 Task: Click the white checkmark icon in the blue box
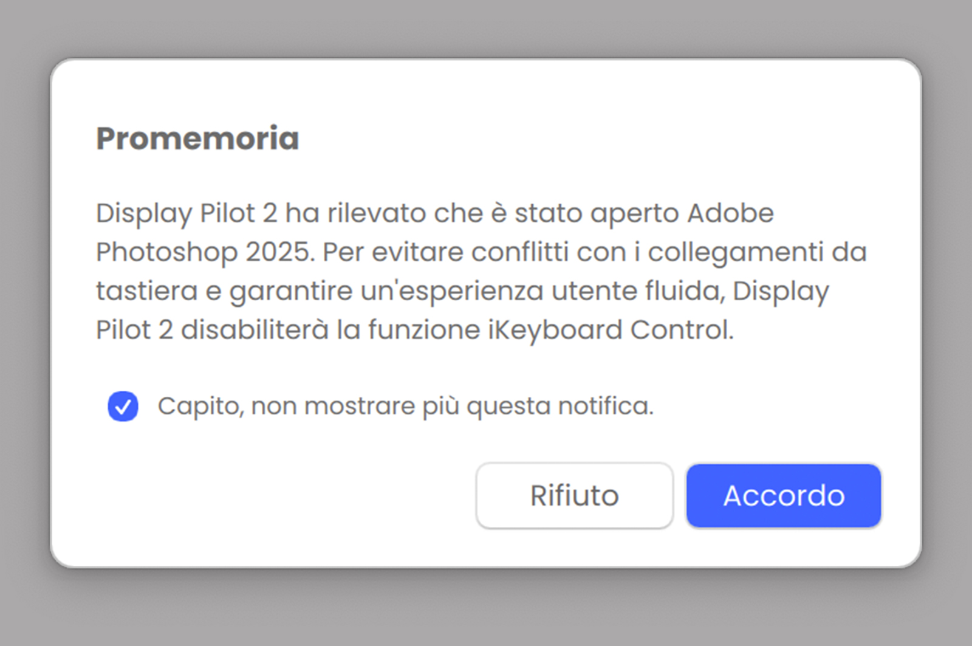pos(123,406)
